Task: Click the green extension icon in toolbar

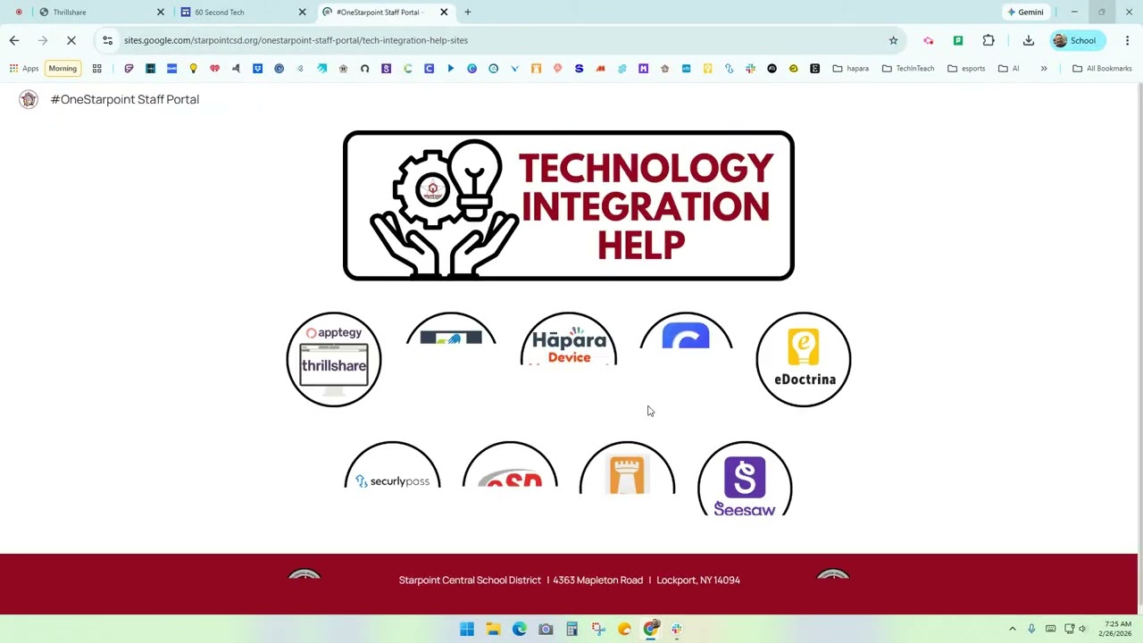Action: [x=958, y=40]
